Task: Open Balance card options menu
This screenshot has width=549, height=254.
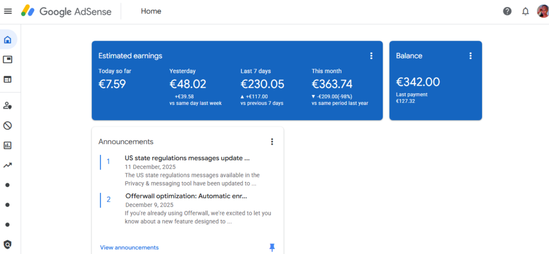Action: 470,56
